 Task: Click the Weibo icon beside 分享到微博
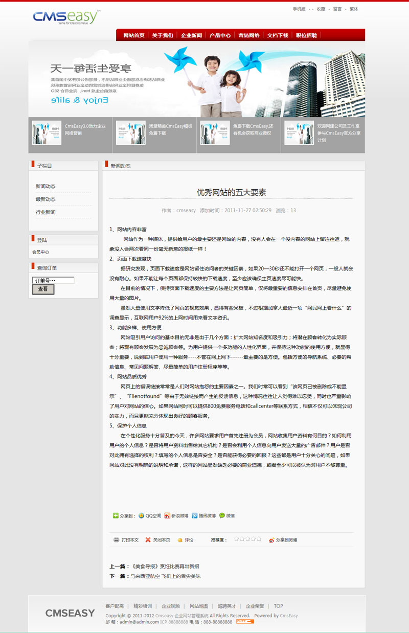point(271,540)
